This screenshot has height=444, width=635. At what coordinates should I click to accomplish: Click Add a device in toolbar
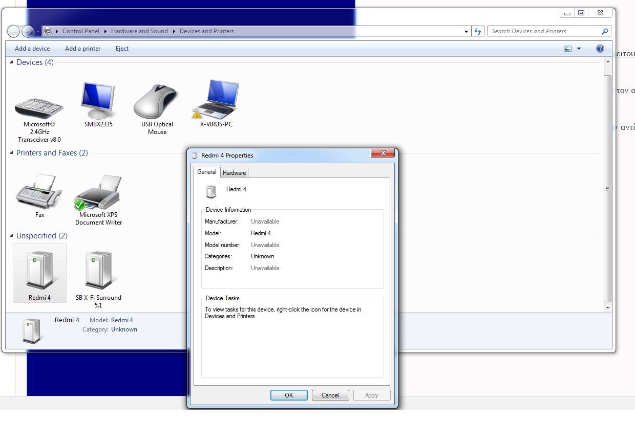[32, 49]
